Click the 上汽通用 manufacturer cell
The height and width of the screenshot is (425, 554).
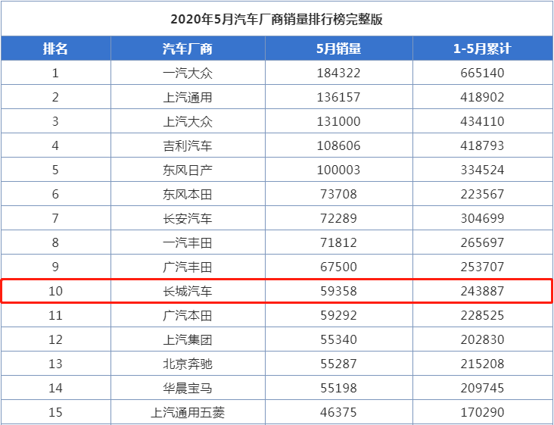(x=188, y=97)
